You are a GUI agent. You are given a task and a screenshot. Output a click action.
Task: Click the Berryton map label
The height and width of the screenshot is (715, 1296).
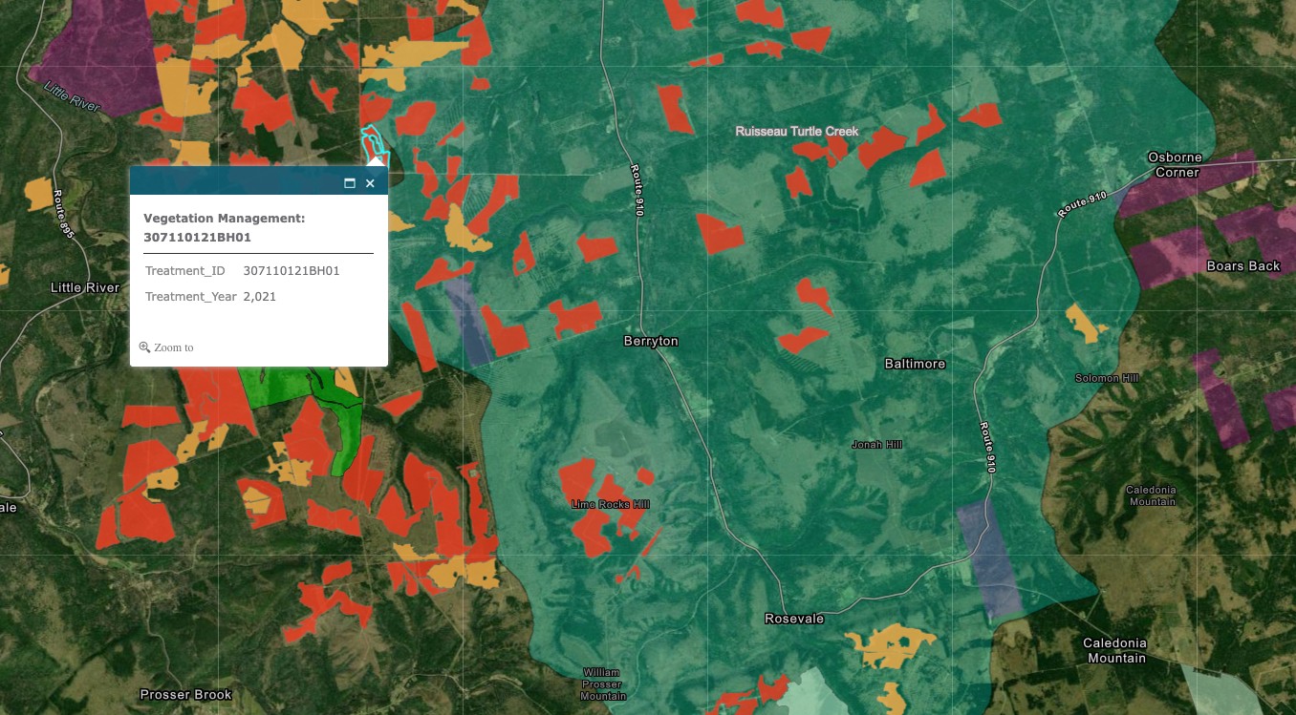651,341
